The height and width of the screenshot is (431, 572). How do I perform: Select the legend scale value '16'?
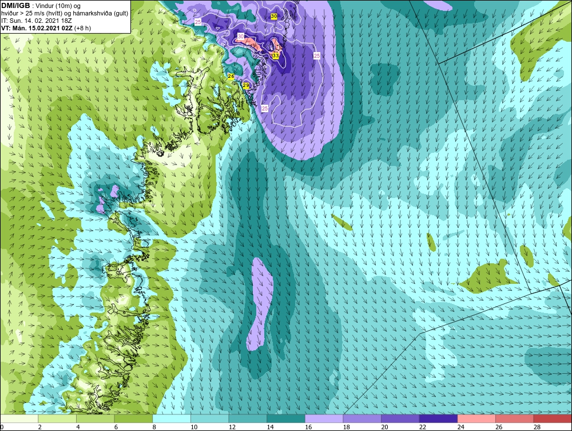[x=309, y=427]
